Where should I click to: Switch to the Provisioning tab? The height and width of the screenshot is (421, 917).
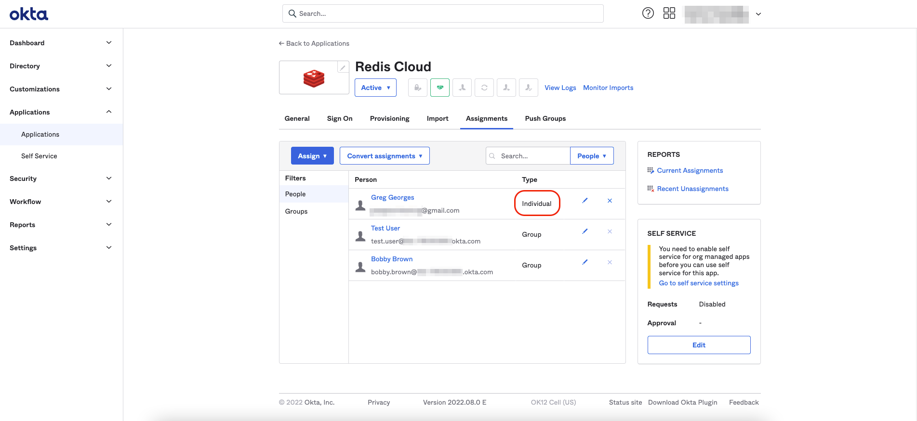pos(389,118)
